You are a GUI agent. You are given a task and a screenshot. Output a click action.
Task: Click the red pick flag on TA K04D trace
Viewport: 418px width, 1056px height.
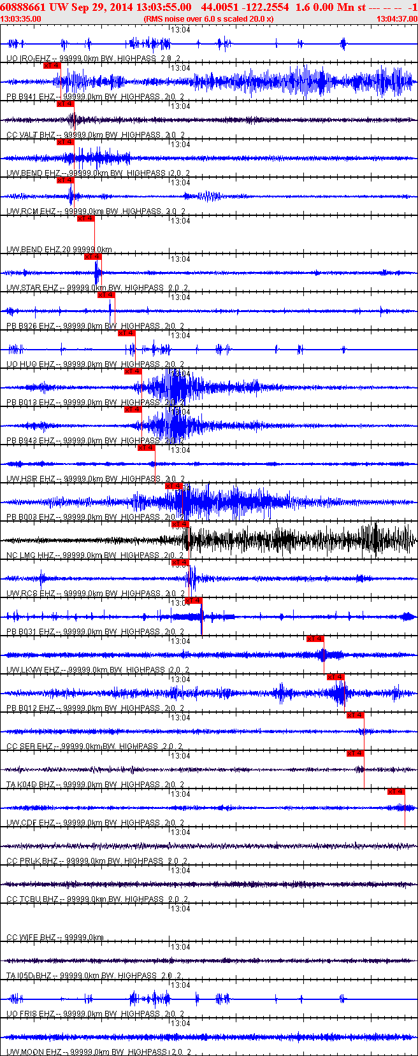coord(356,753)
